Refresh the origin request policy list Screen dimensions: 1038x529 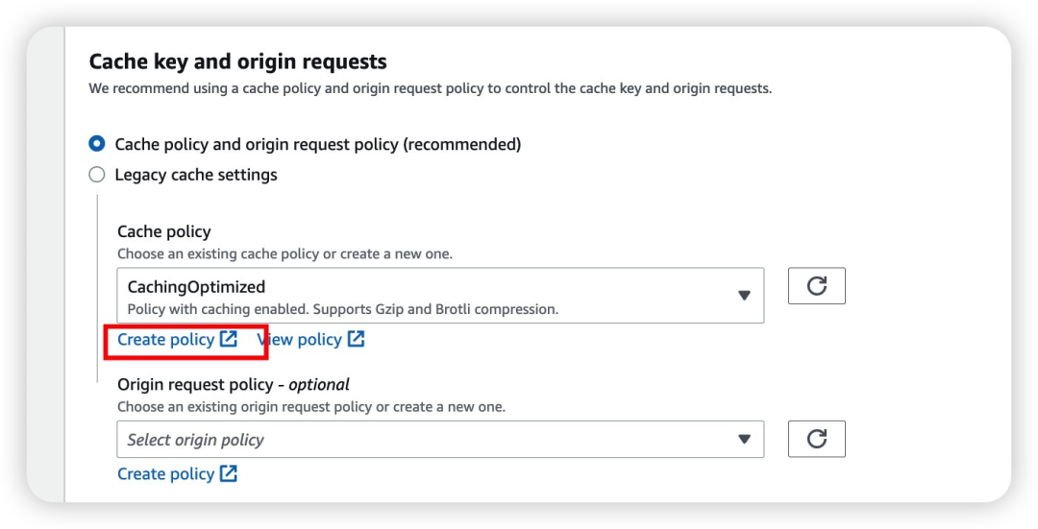(816, 439)
